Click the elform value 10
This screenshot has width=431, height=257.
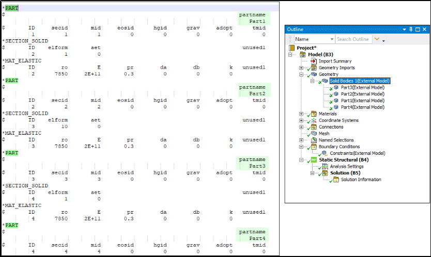[64, 126]
